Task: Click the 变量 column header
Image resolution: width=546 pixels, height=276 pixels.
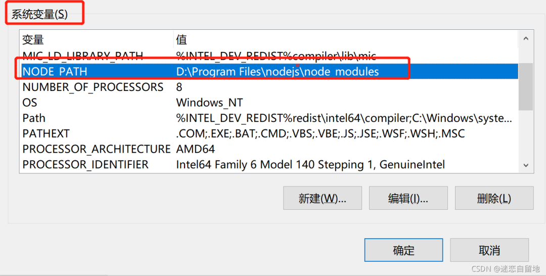Action: pyautogui.click(x=96, y=39)
